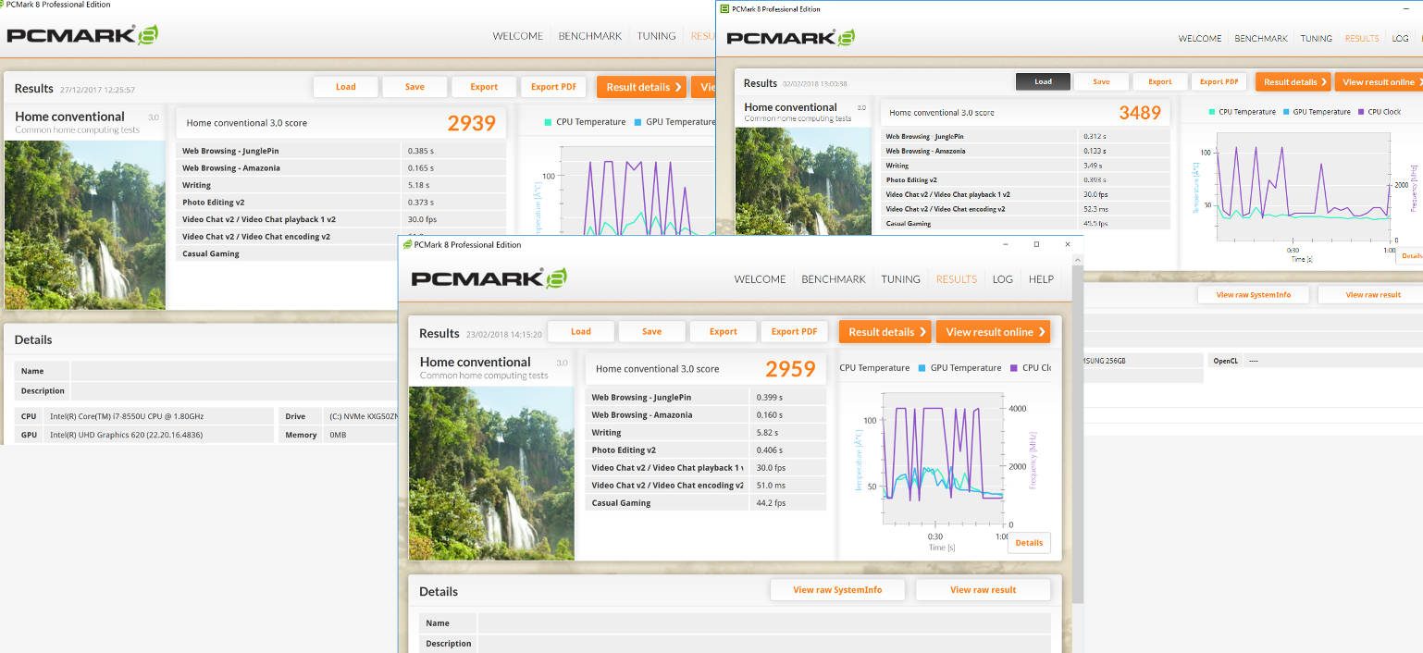Click the waterfall thumbnail in the 2939 window
Image resolution: width=1423 pixels, height=653 pixels.
tap(85, 225)
